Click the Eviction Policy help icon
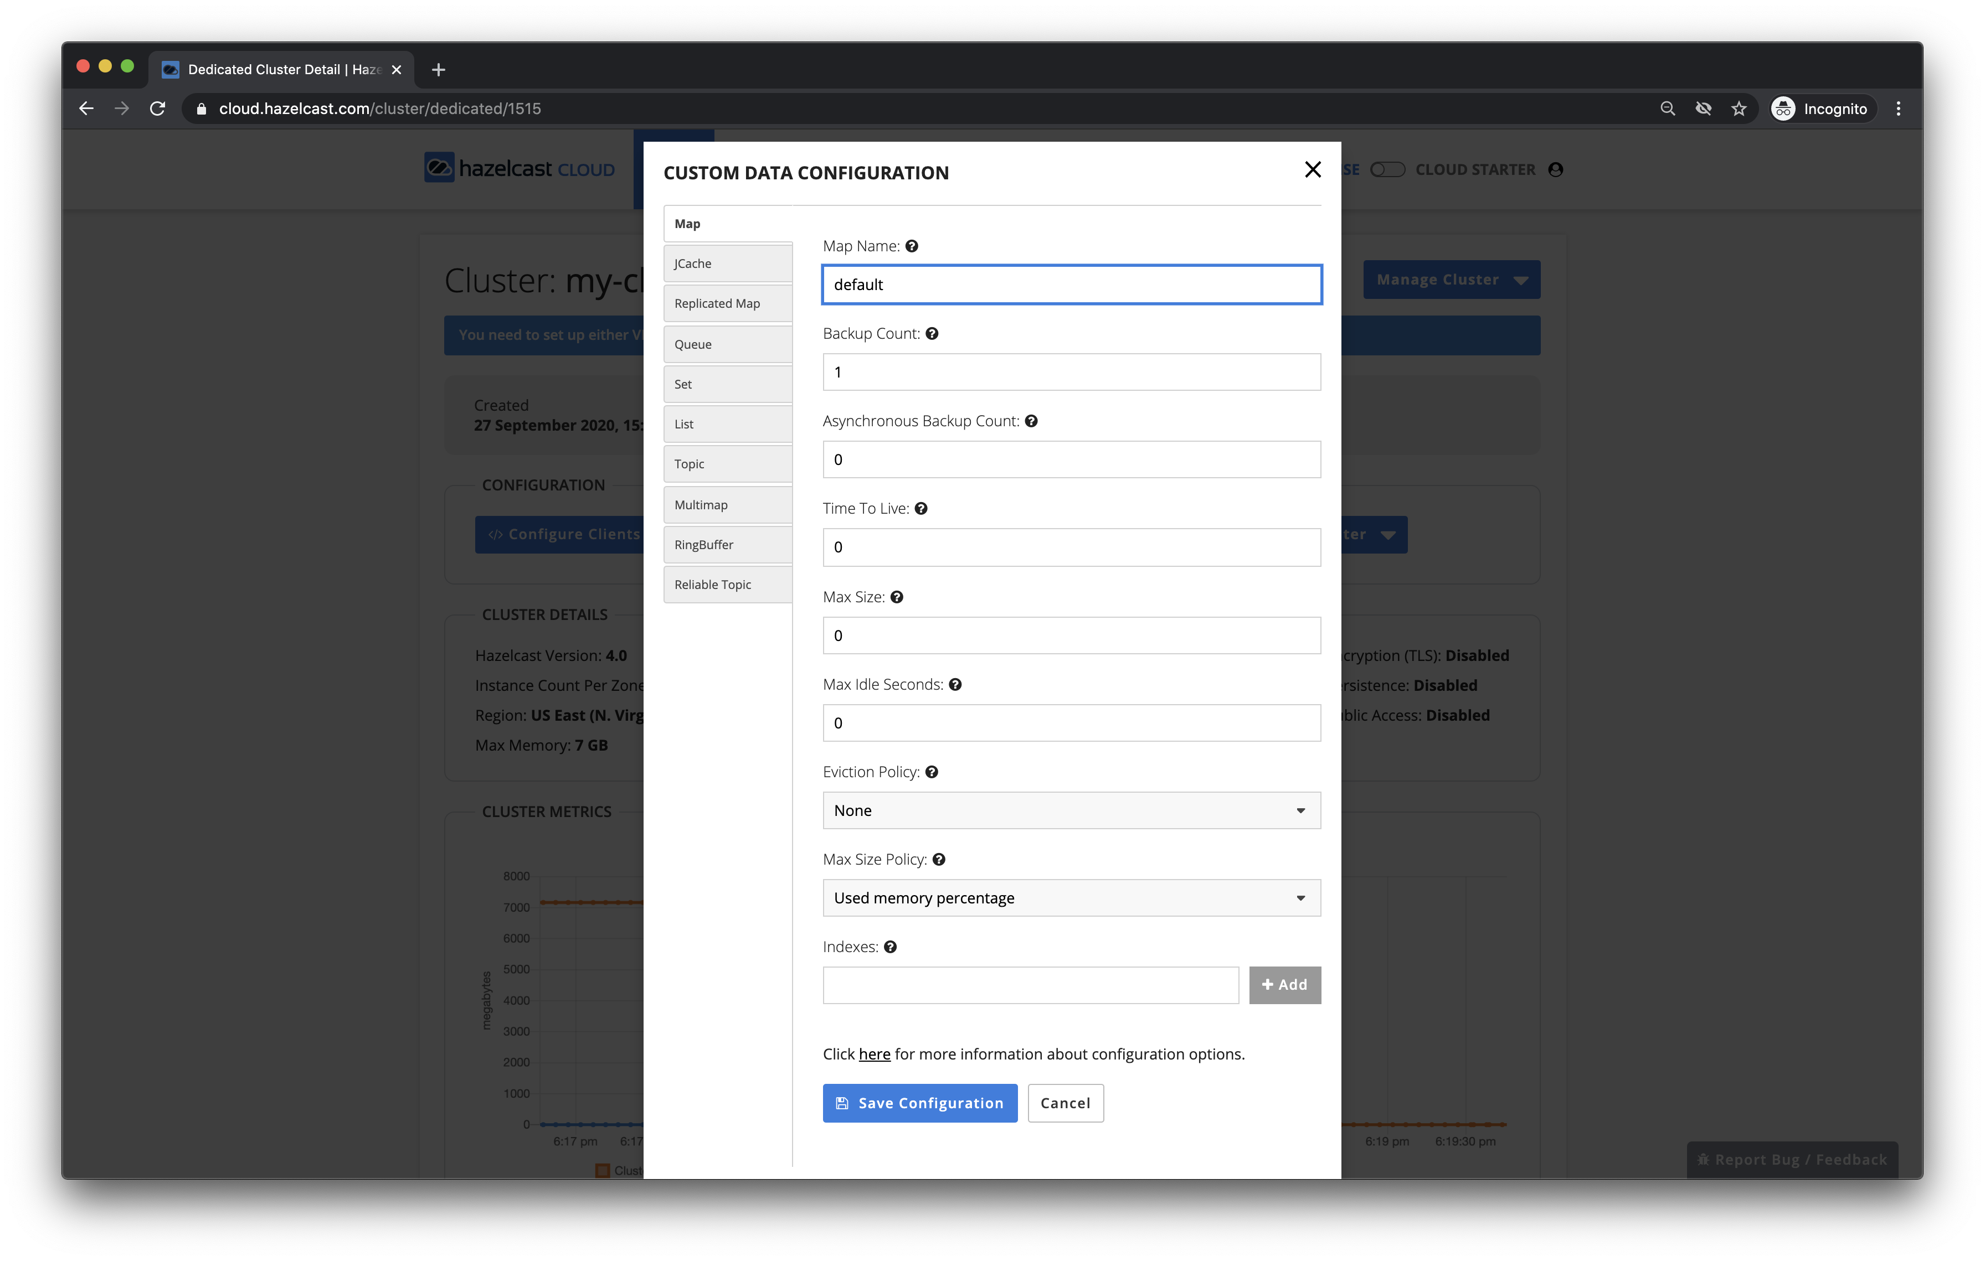Image resolution: width=1985 pixels, height=1261 pixels. coord(932,772)
